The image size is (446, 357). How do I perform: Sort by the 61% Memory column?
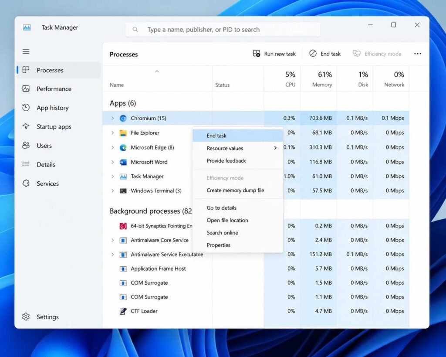318,79
